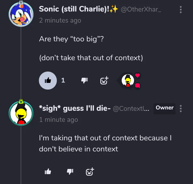Open options menu for owner's reply
Screen dimensions: 193x184
181,109
